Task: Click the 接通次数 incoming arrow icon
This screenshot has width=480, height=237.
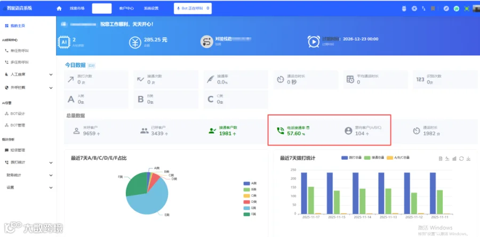Action: click(140, 79)
